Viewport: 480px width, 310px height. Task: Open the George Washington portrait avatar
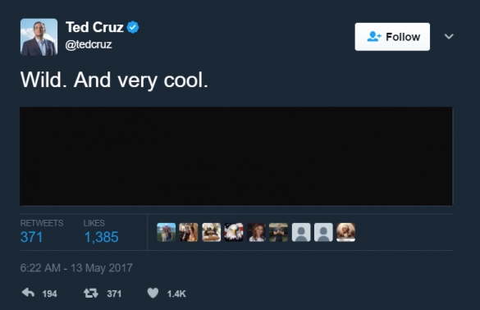[x=345, y=232]
